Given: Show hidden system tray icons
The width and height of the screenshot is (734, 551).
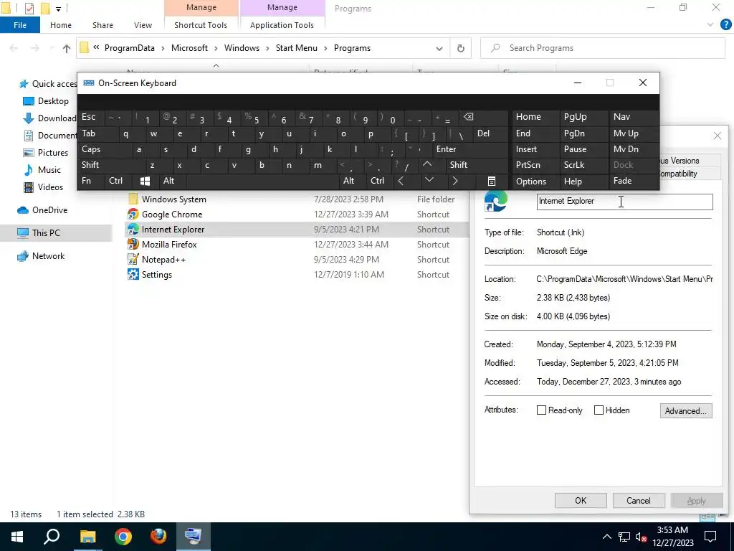Looking at the screenshot, I should [606, 537].
